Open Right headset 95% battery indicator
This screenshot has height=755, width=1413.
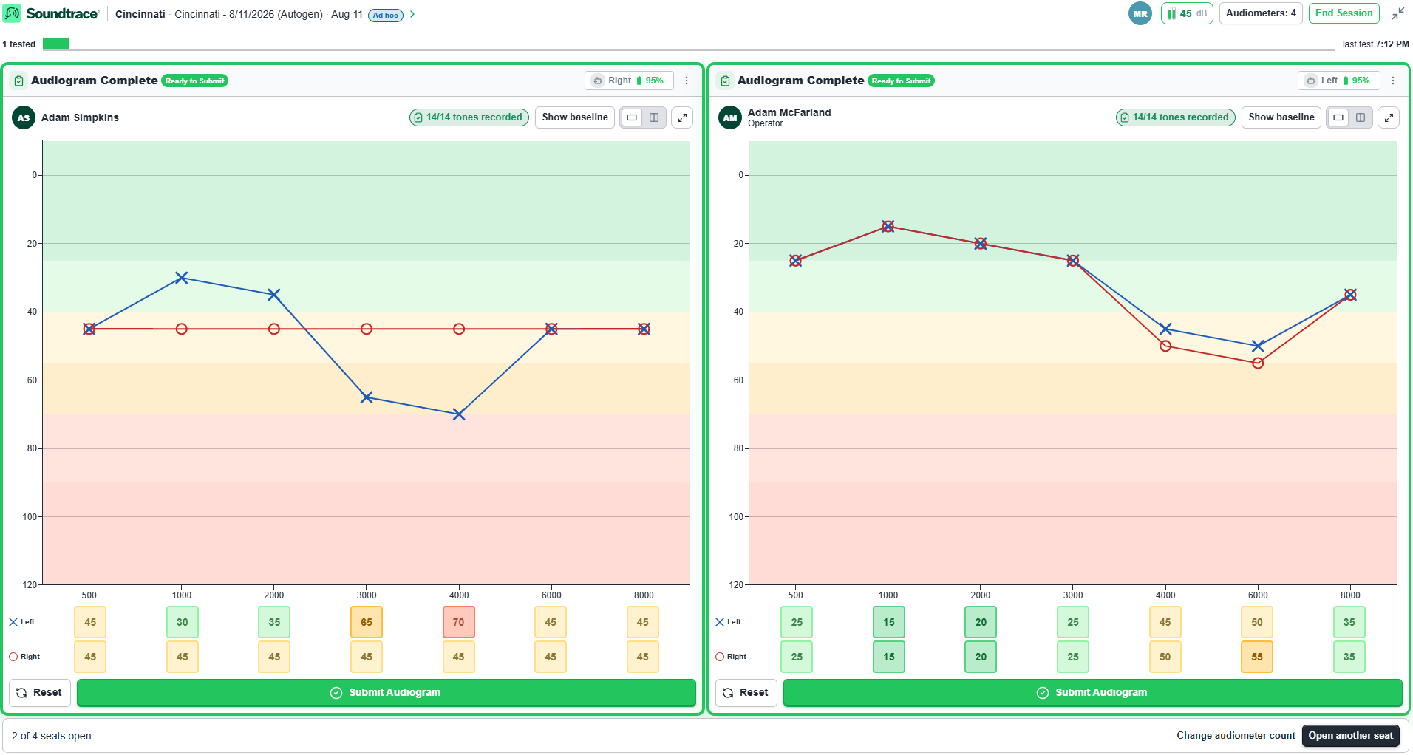(x=629, y=81)
